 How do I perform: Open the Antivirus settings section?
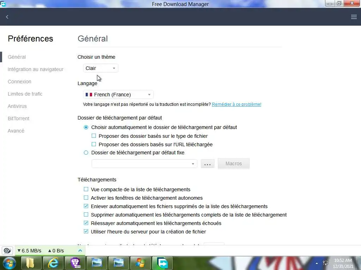[x=17, y=106]
